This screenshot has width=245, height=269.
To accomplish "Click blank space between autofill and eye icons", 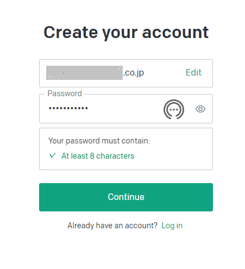I will [x=190, y=109].
